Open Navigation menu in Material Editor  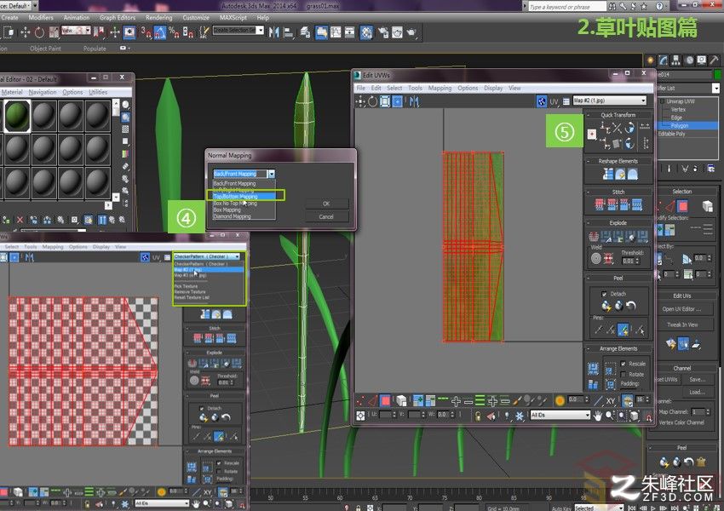(43, 92)
